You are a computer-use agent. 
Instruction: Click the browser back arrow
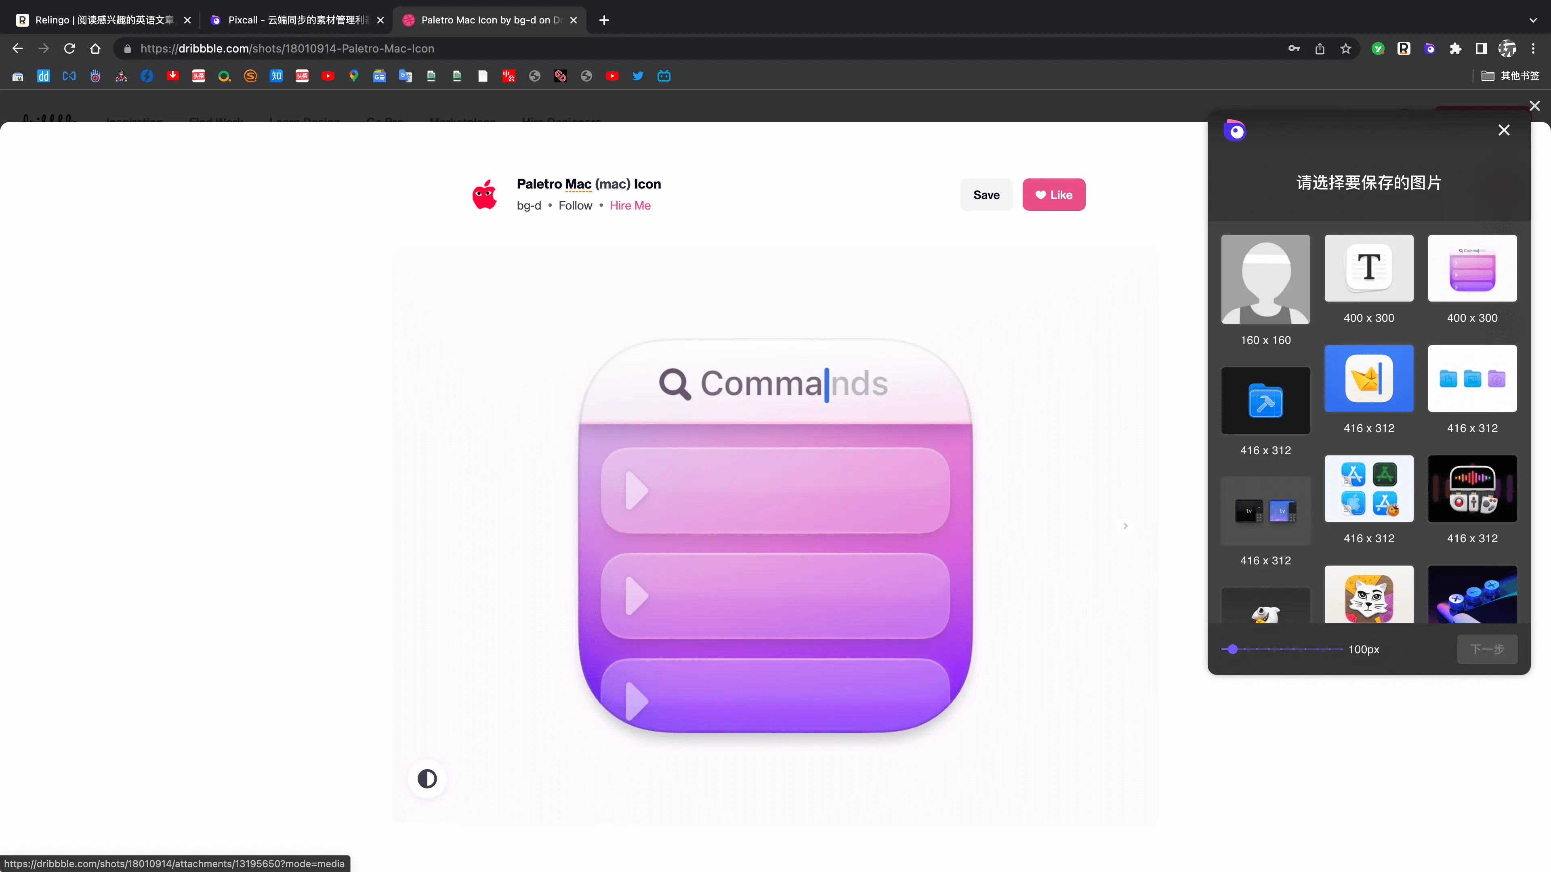17,49
